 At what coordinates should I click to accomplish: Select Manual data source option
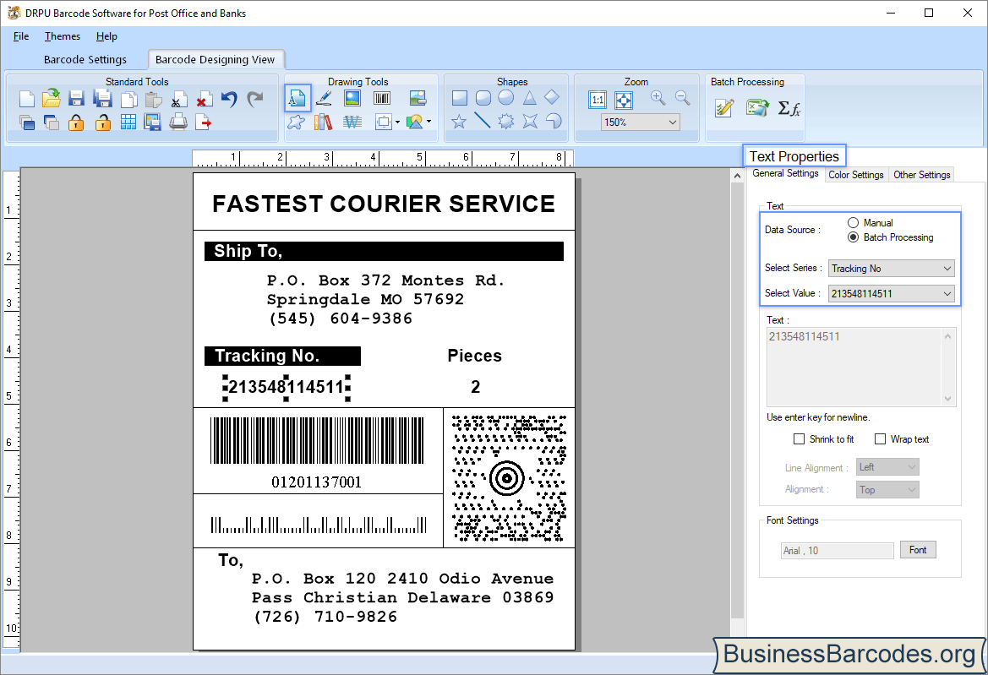click(x=853, y=223)
